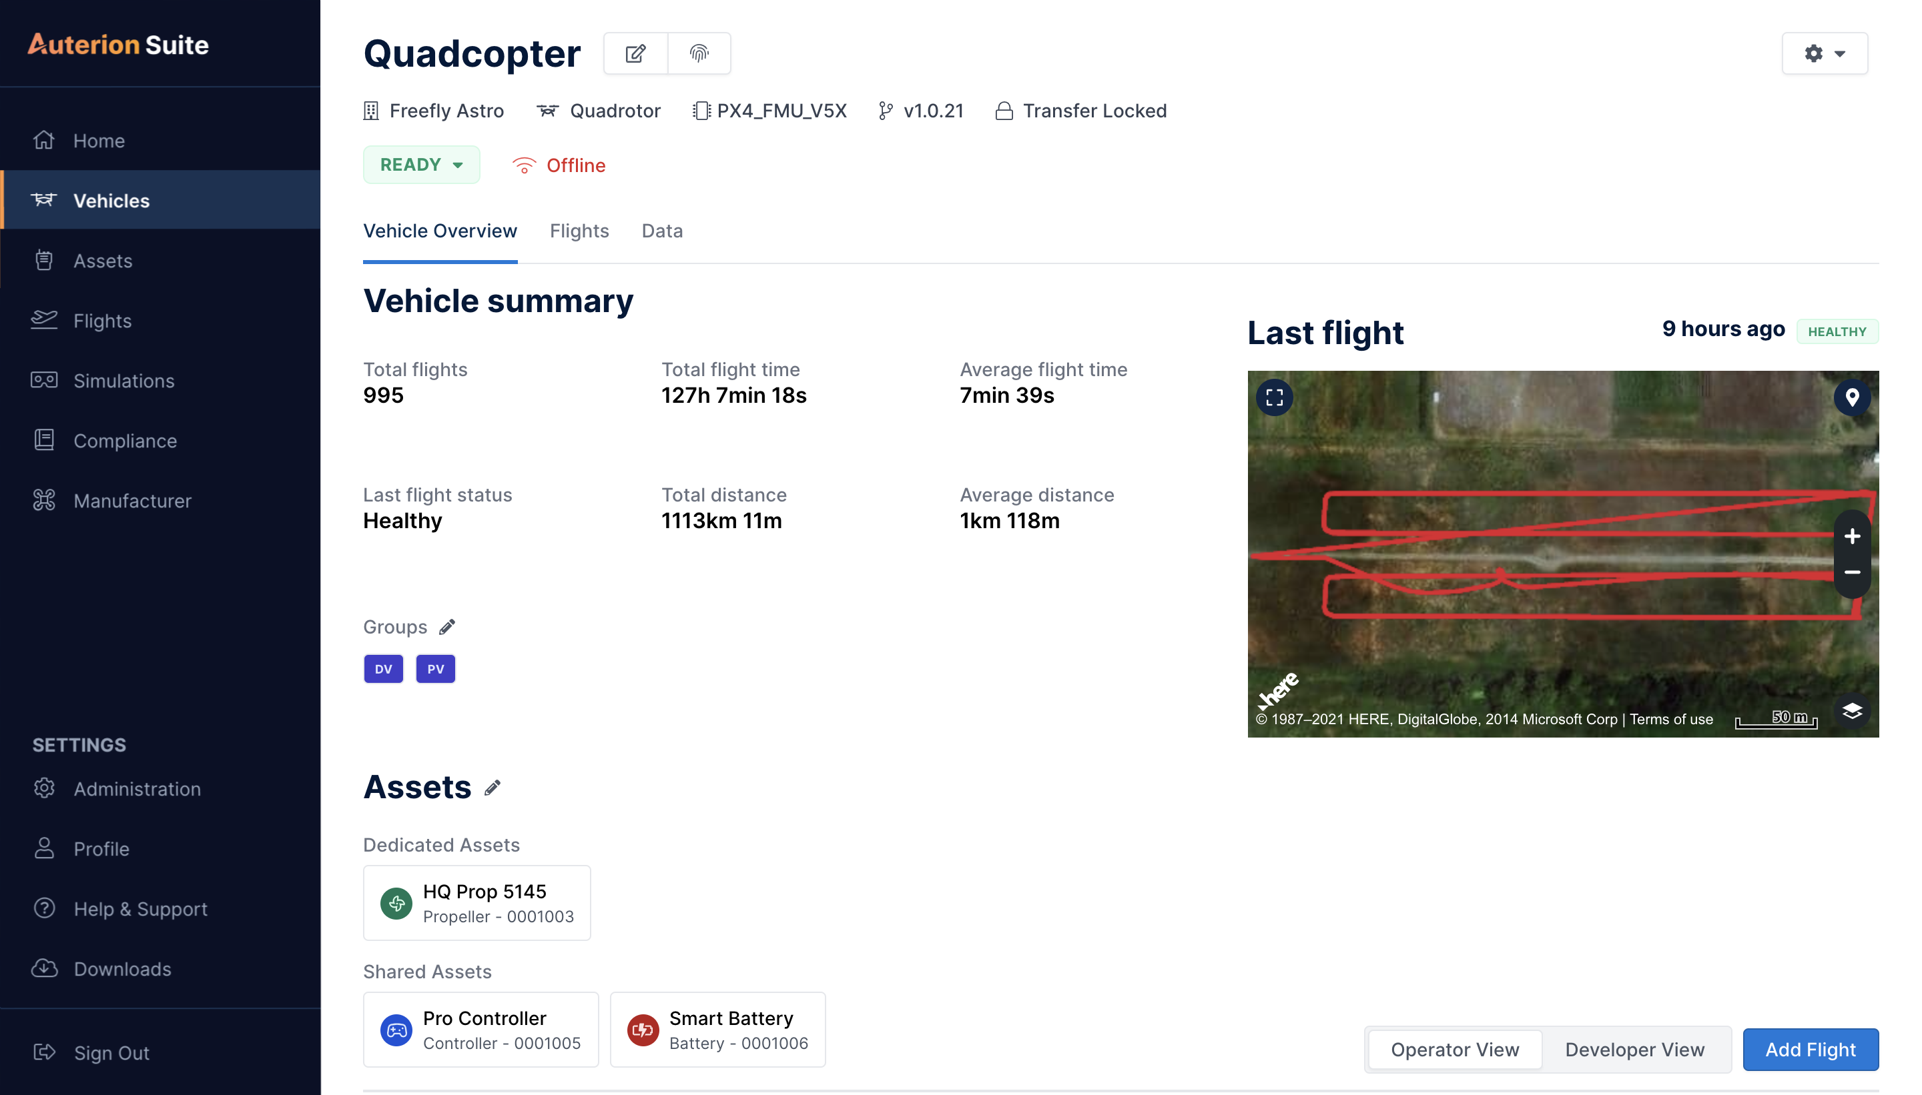Switch to Developer View
The image size is (1922, 1095).
[x=1634, y=1049]
